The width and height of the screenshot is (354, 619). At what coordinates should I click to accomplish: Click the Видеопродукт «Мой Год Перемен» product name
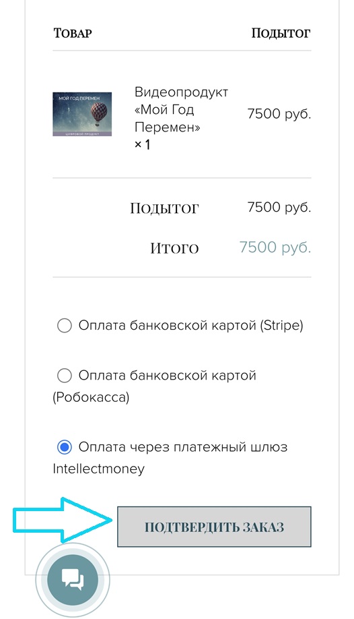(181, 110)
